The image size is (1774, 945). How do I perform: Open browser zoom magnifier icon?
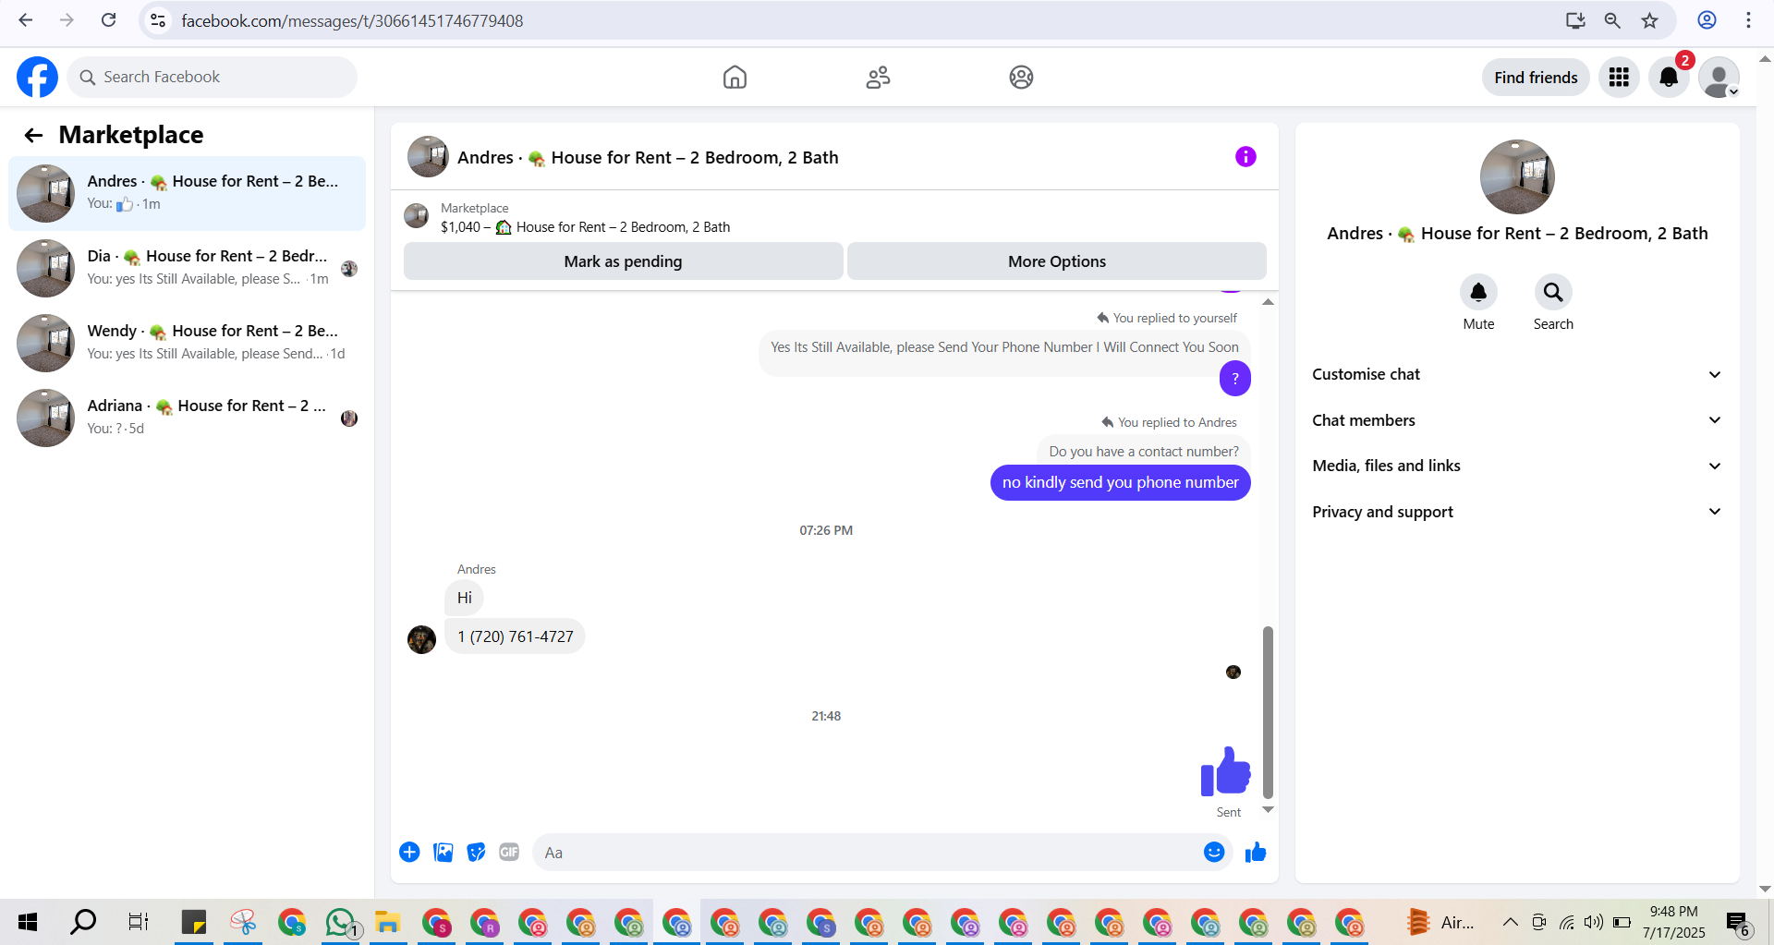pos(1612,20)
